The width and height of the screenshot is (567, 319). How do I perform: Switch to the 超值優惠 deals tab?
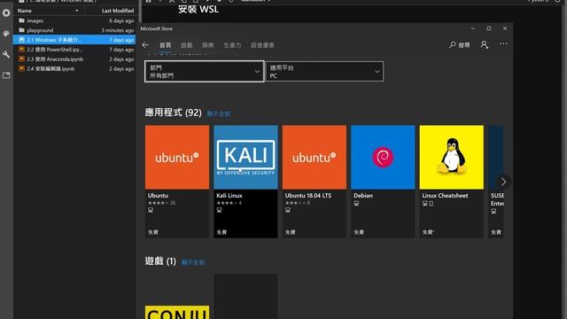pos(262,45)
